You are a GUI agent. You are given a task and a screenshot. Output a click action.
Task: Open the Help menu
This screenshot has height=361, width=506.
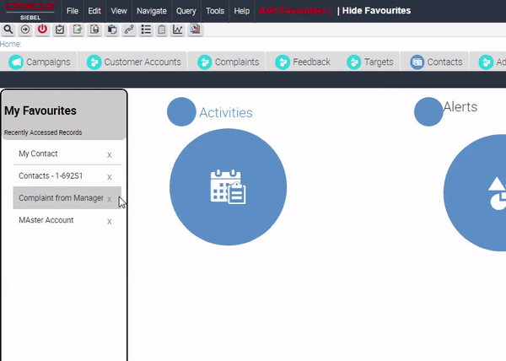click(x=242, y=11)
